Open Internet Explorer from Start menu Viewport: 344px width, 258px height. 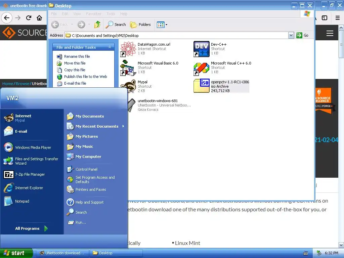click(x=23, y=188)
